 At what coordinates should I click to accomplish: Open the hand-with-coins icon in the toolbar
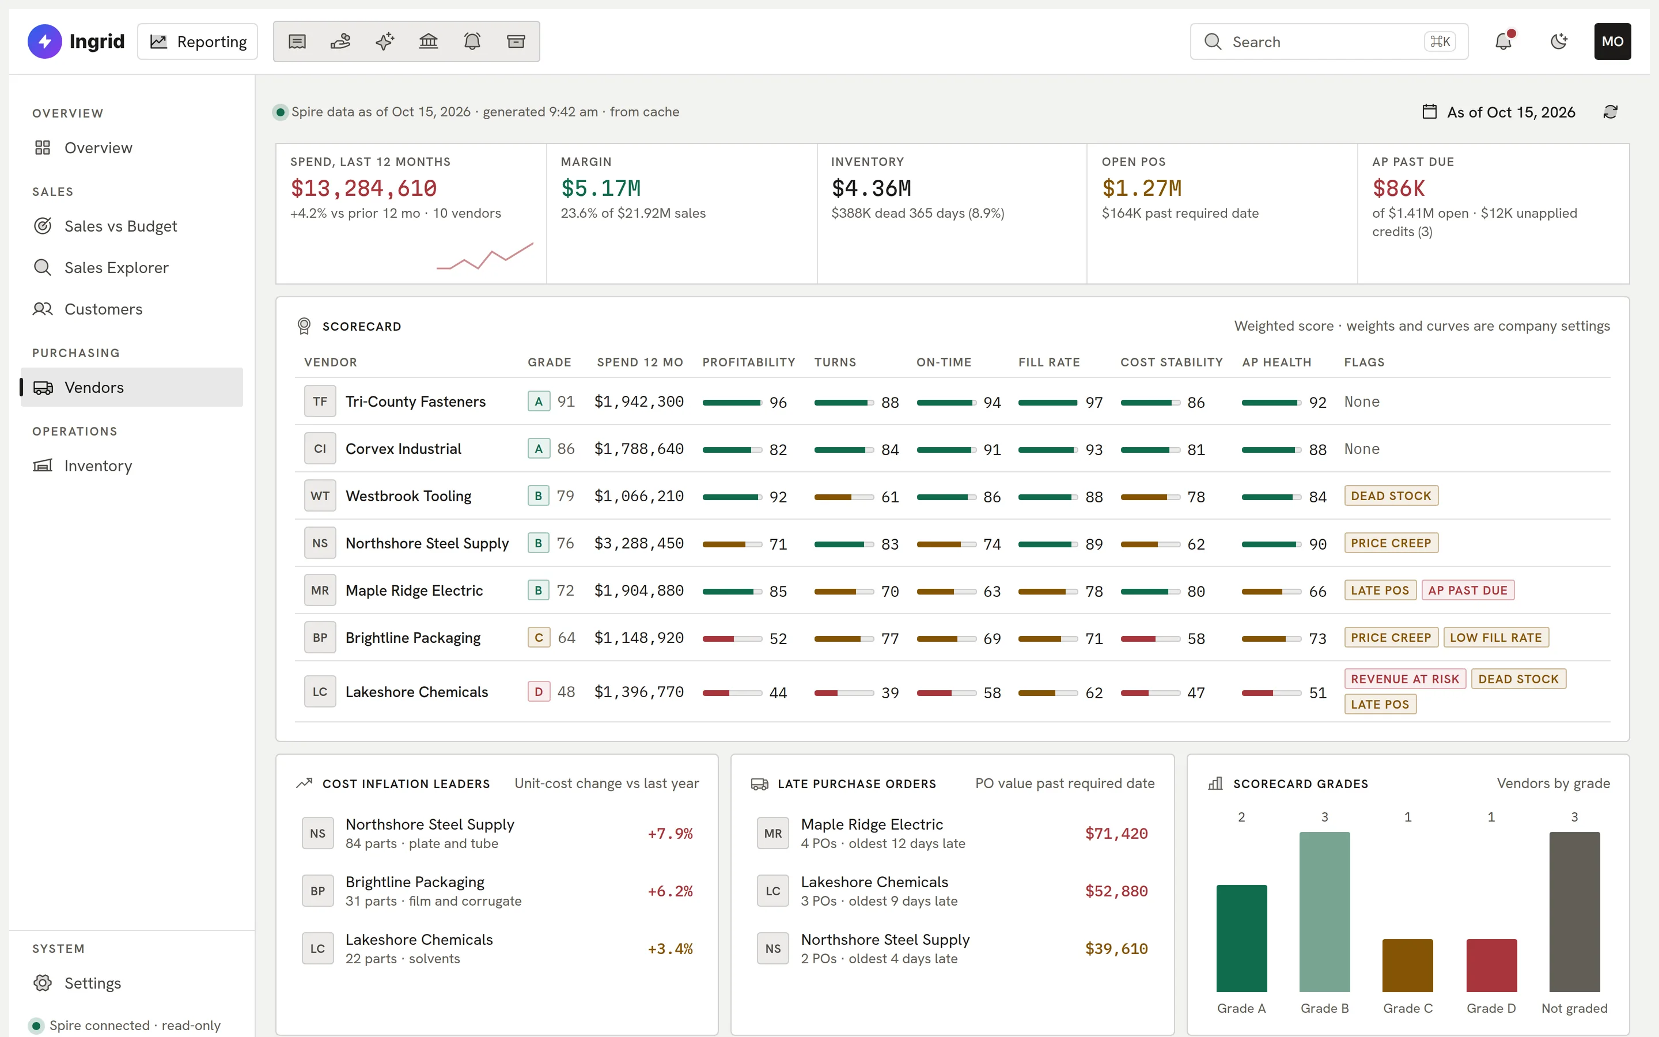(340, 42)
